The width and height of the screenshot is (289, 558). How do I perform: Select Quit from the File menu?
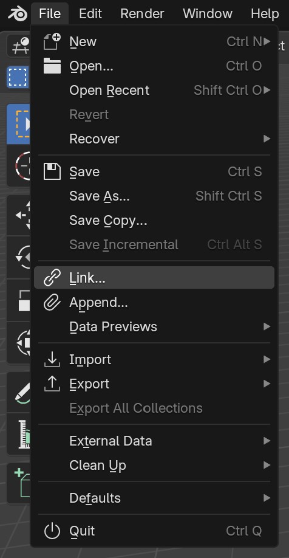click(x=154, y=531)
